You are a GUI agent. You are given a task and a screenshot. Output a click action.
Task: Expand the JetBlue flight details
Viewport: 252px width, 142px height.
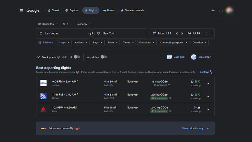208,83
